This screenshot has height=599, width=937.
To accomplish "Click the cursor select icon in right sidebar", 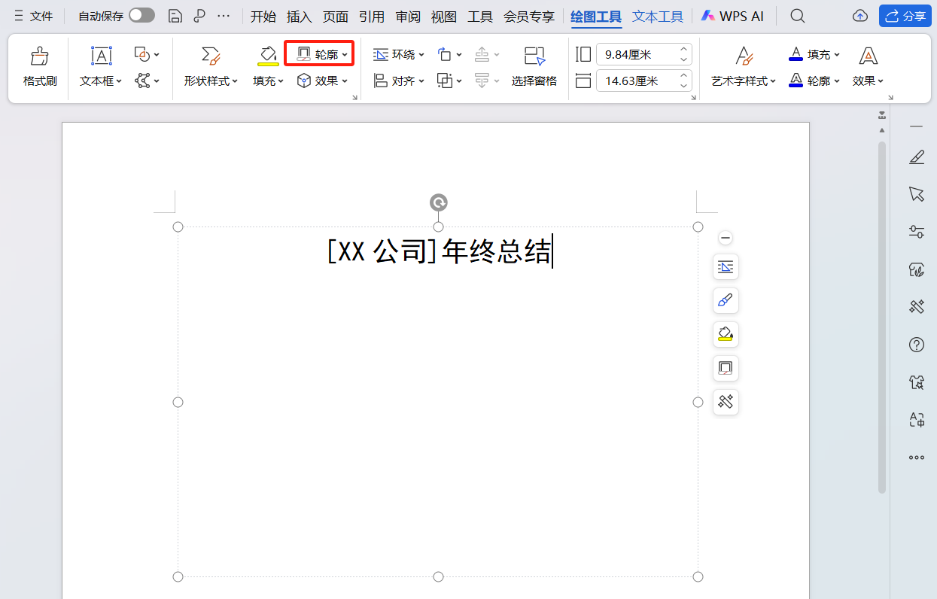I will (916, 194).
